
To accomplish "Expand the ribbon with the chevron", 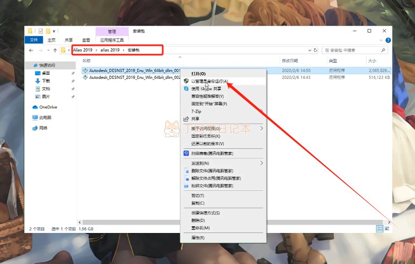I will pyautogui.click(x=381, y=40).
